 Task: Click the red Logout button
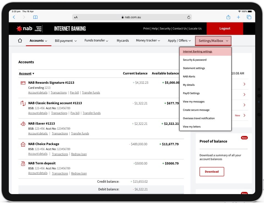point(225,28)
